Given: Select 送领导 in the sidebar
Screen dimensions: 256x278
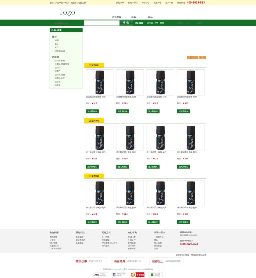Looking at the screenshot, I should point(58,68).
